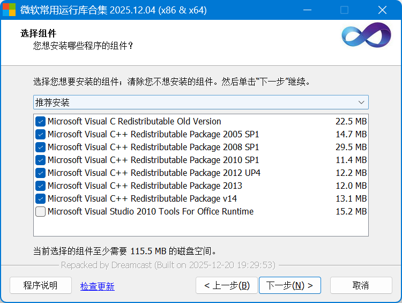Open the 推荐安装 install type dropdown
This screenshot has height=303, width=402.
[x=193, y=102]
